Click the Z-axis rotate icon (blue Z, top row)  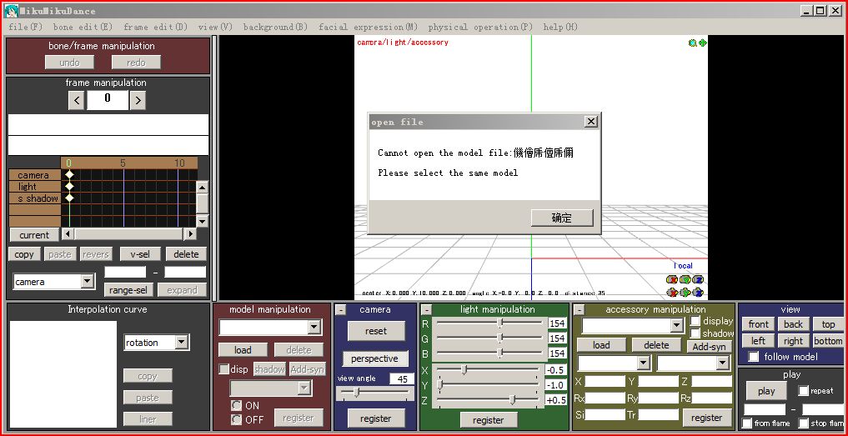click(698, 279)
